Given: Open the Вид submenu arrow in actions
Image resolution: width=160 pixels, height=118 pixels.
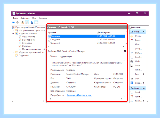Looking at the screenshot, I should pyautogui.click(x=144, y=74).
